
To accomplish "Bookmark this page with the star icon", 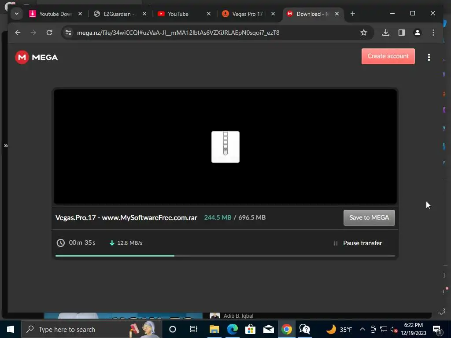I will point(364,33).
